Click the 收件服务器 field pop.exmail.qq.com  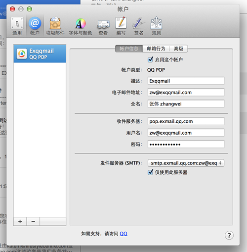pos(186,121)
